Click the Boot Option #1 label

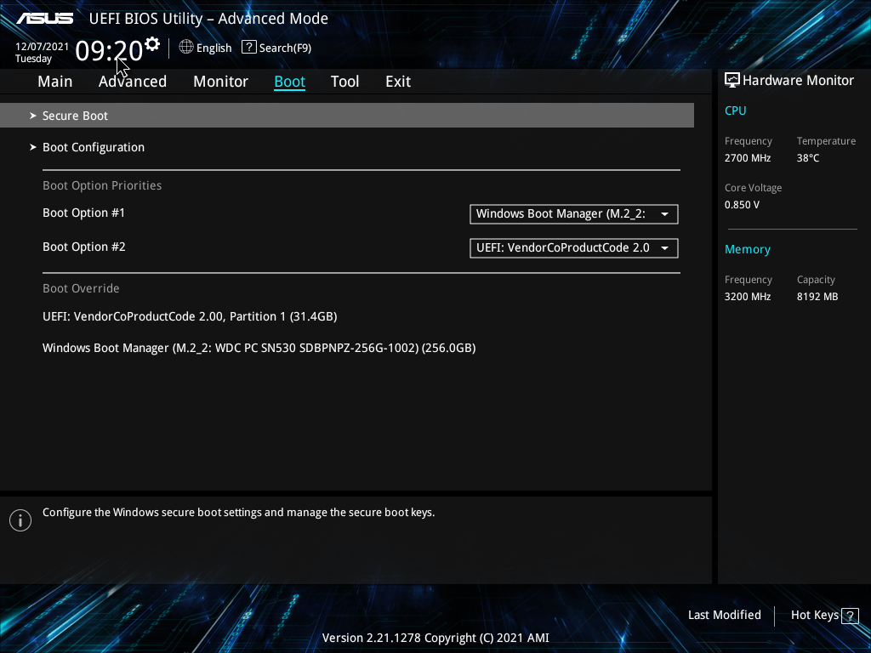point(84,213)
